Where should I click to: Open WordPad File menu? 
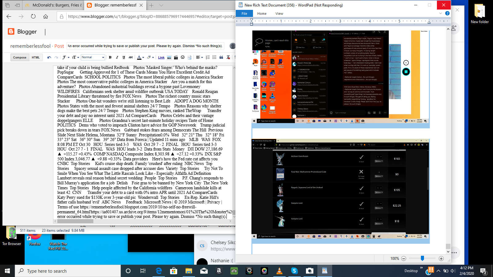(x=244, y=14)
